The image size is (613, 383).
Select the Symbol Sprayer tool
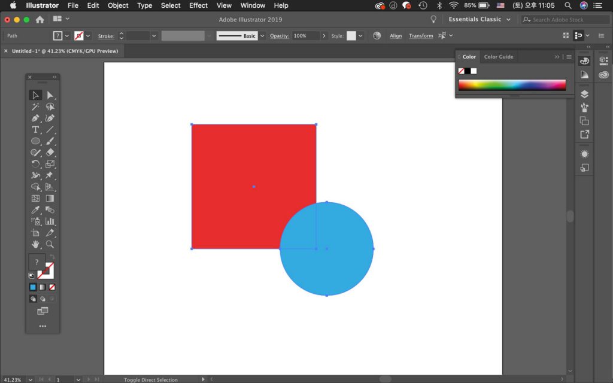35,221
